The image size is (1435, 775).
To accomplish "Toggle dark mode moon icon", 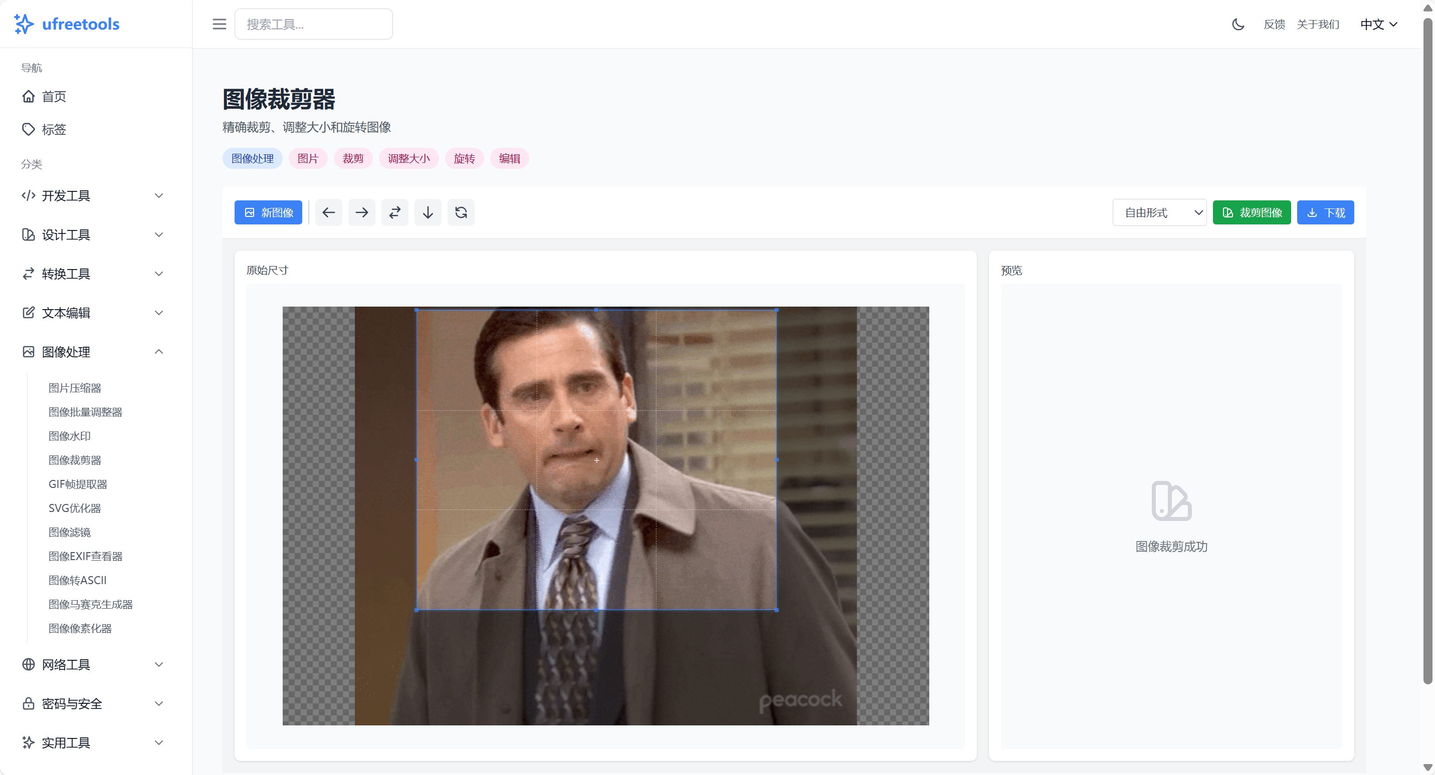I will click(1238, 24).
